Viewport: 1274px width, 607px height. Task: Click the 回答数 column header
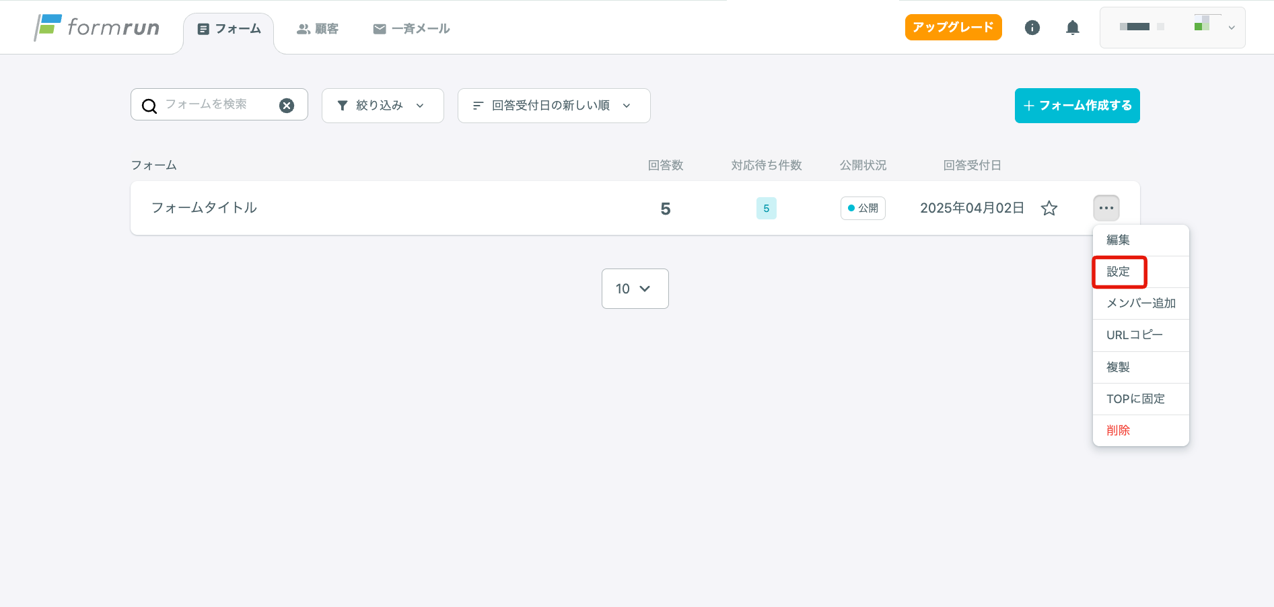coord(666,166)
